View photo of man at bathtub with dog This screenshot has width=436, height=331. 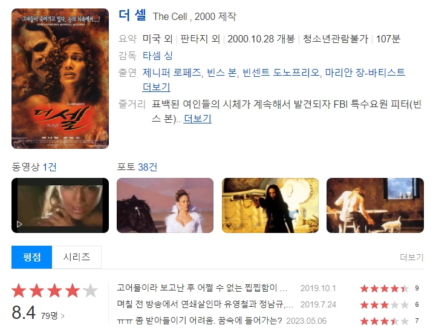coord(375,205)
